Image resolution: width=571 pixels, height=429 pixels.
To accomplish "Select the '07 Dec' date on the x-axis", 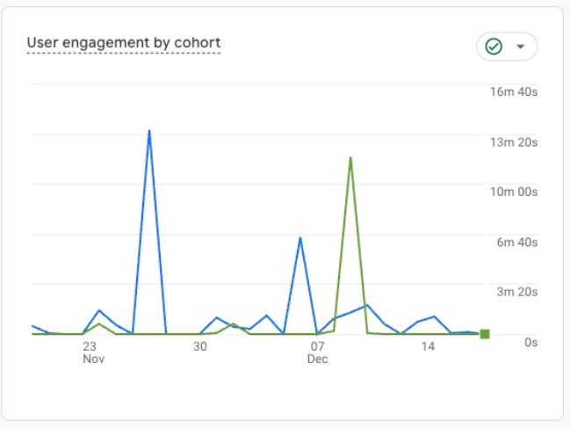I will [317, 353].
